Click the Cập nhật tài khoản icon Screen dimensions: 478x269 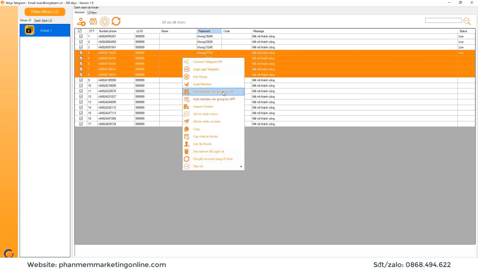click(187, 137)
